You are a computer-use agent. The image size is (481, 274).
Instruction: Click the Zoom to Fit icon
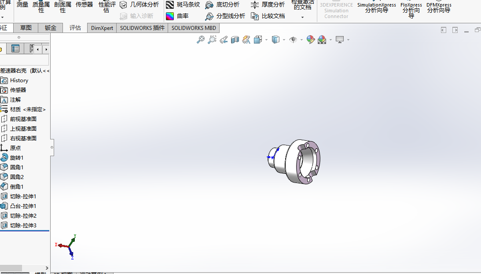point(201,40)
